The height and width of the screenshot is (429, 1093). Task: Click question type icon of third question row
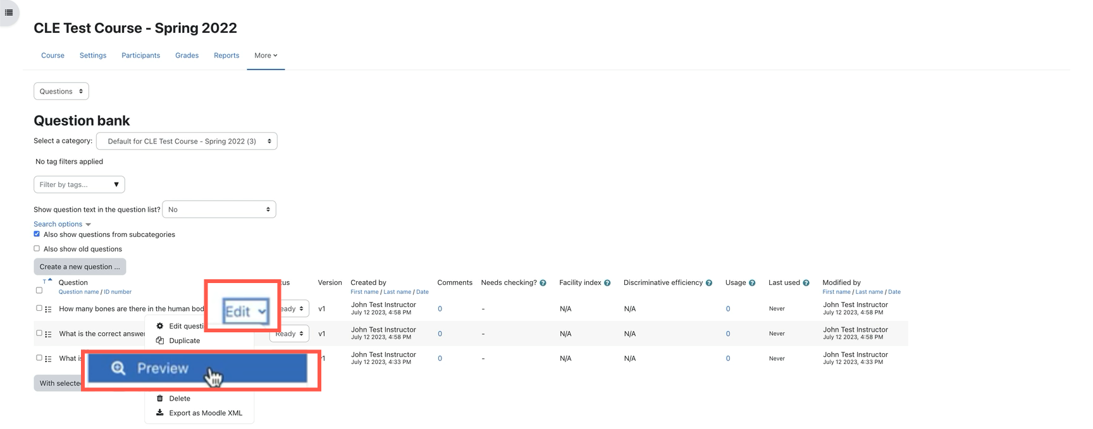click(x=48, y=359)
